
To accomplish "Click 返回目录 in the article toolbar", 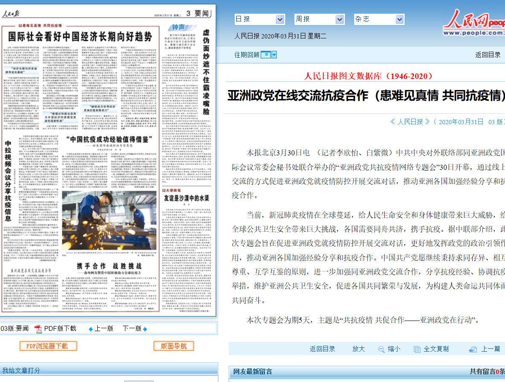I will [322, 349].
